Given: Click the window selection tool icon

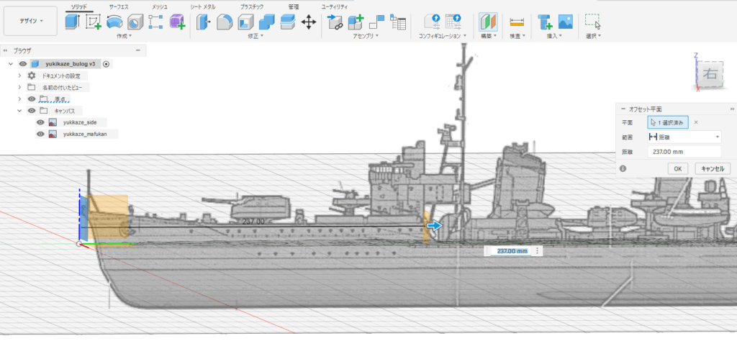Looking at the screenshot, I should [x=592, y=22].
